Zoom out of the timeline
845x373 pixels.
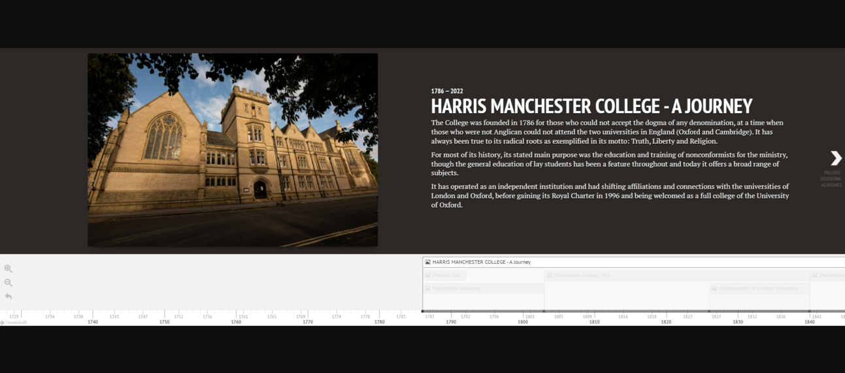tap(8, 283)
